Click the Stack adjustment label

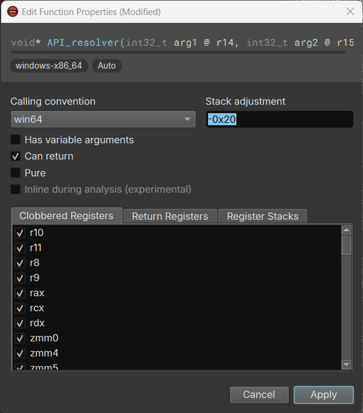(245, 101)
